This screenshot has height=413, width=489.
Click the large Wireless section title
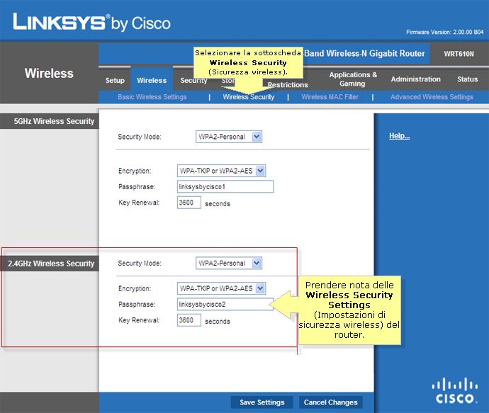click(x=49, y=74)
